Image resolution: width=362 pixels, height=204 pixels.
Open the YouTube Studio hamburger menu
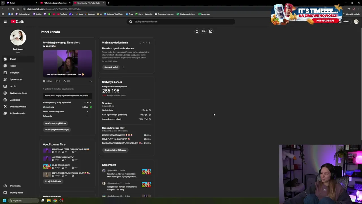tap(5, 22)
